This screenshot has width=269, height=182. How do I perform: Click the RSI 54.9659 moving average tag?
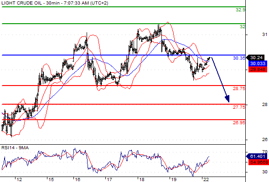pos(259,162)
